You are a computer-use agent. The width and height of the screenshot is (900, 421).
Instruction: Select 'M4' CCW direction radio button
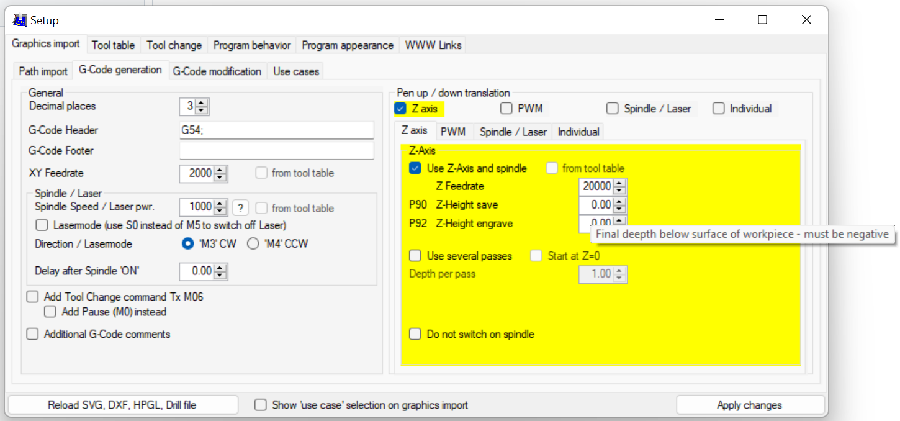coord(253,244)
